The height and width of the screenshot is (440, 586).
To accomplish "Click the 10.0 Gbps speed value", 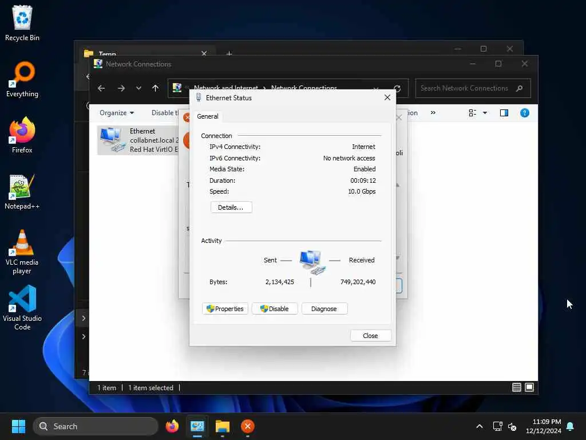I will [362, 191].
